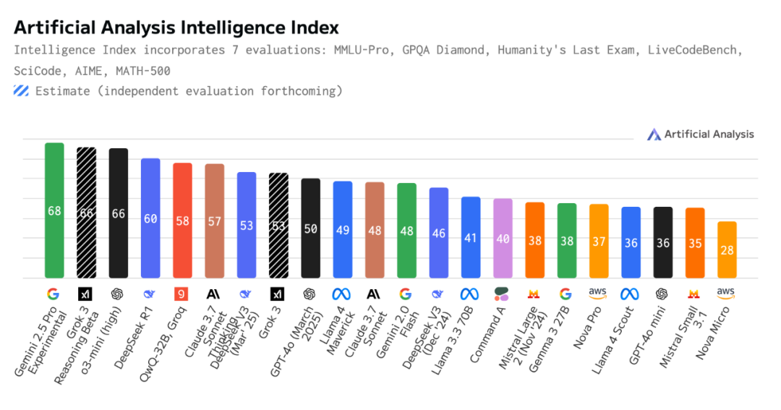Click the Artificial Analysis logo triangle icon
This screenshot has height=410, width=781.
click(654, 134)
